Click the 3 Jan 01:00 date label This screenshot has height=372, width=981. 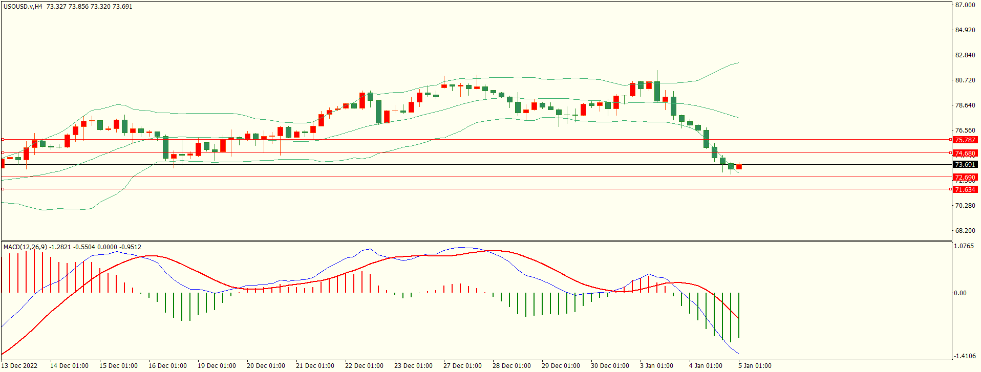click(x=656, y=366)
